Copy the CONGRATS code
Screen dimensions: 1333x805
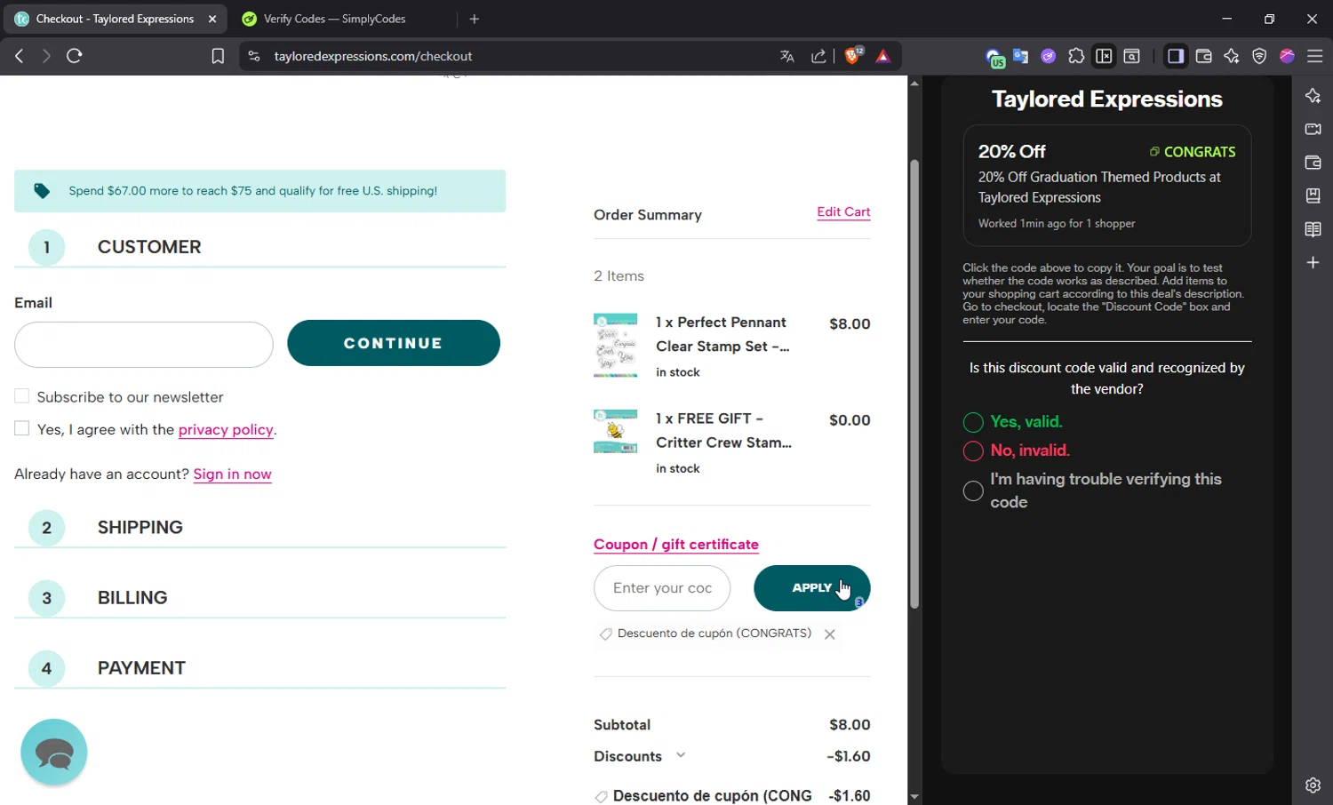tap(1193, 152)
